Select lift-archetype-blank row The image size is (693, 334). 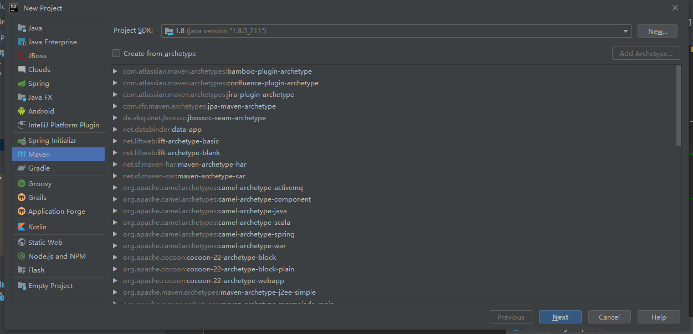click(393, 153)
